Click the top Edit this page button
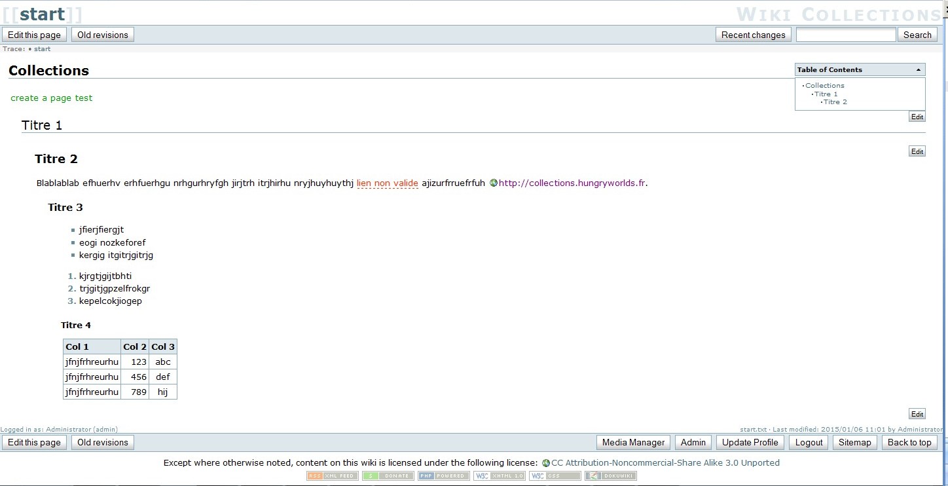 tap(34, 35)
